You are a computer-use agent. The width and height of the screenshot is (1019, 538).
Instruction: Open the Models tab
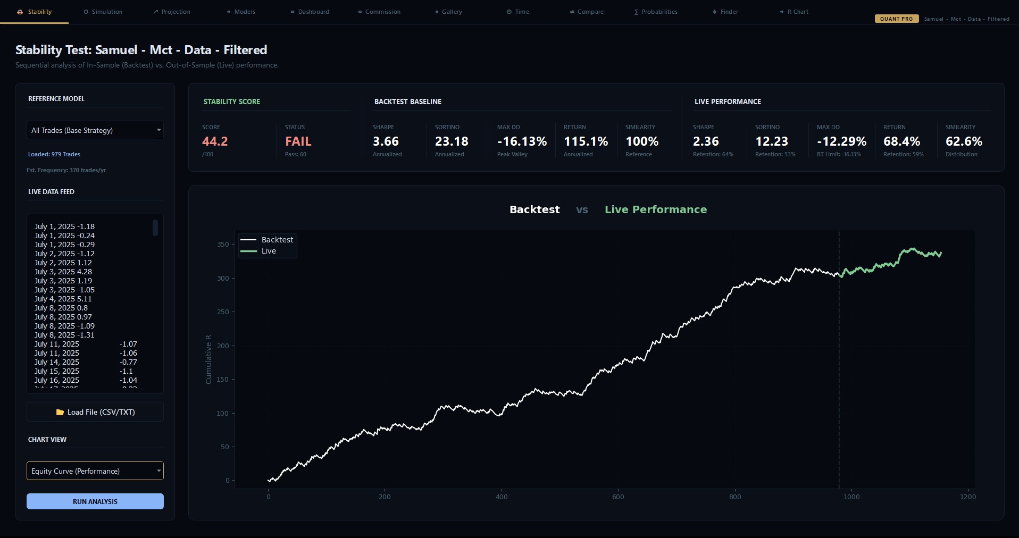[x=241, y=12]
